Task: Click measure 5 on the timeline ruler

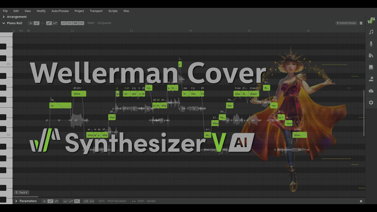Action: tap(249, 31)
